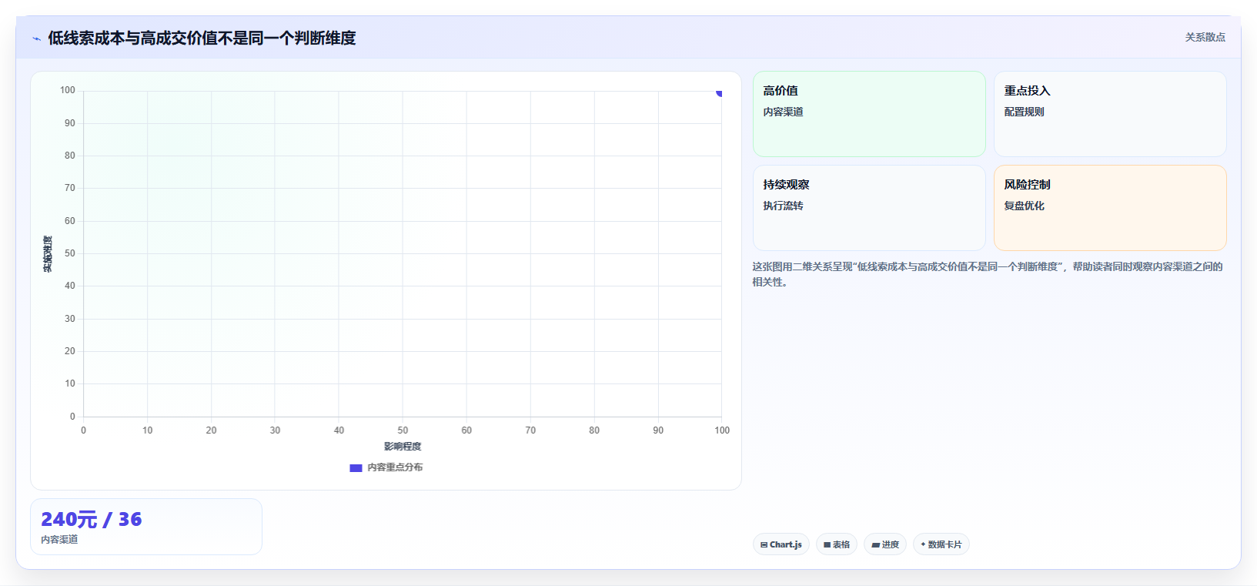Screen dimensions: 1257x586
Task: Click the 内容渠道 label under the metric
Action: tap(59, 540)
